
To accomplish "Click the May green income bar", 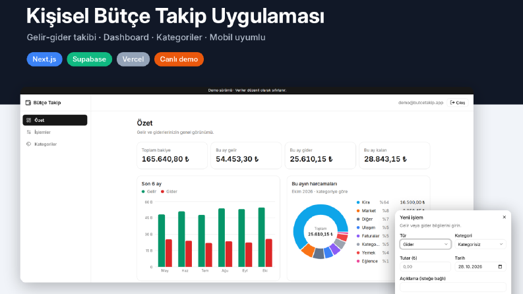I will (162, 241).
